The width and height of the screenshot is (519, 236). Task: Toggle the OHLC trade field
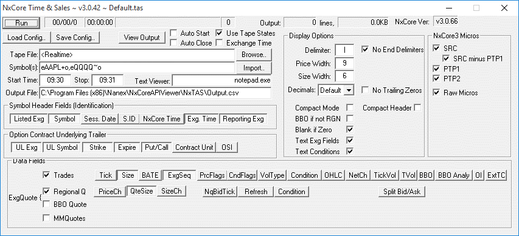[333, 175]
